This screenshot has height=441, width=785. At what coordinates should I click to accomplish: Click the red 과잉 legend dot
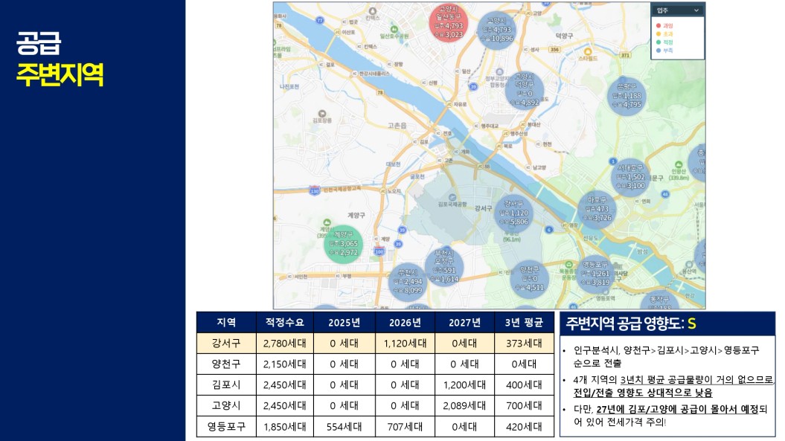[x=659, y=25]
